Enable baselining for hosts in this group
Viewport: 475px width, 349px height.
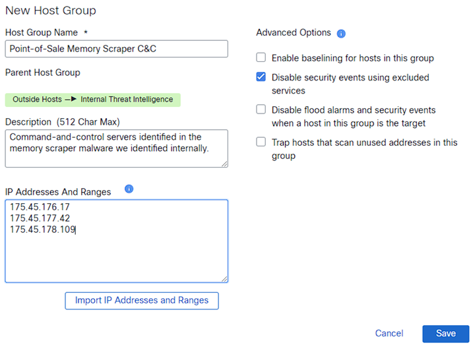pyautogui.click(x=261, y=57)
